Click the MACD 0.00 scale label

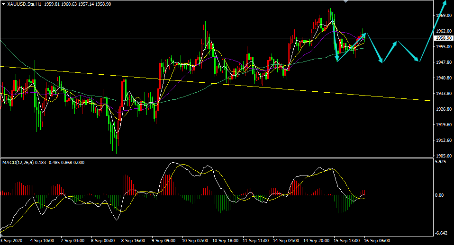tap(439, 195)
